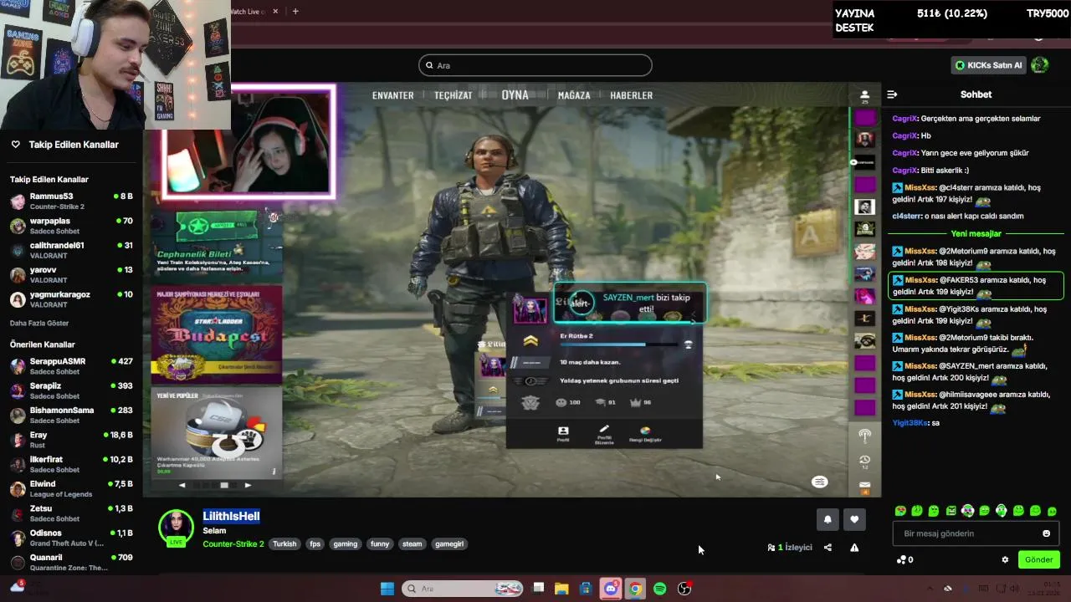Open the HABERLER tab in the CS2 menu
Image resolution: width=1071 pixels, height=602 pixels.
(631, 95)
